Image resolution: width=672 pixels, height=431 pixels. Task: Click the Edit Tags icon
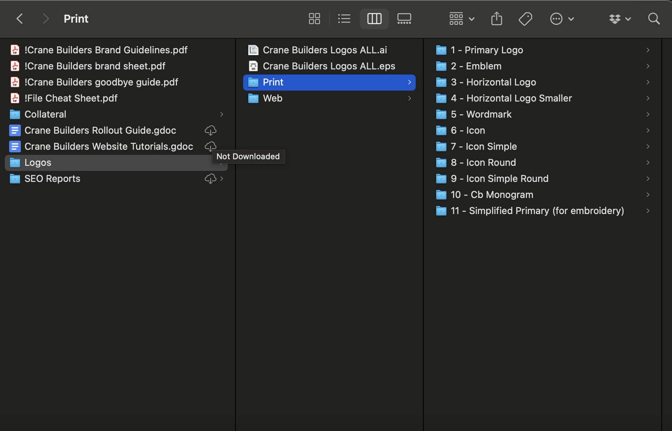(x=525, y=19)
